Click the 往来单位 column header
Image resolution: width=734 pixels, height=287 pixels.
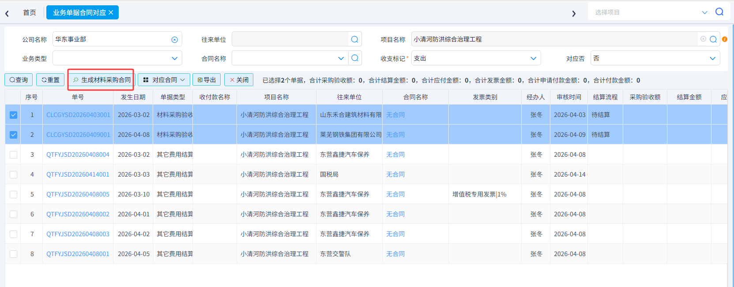(x=350, y=97)
